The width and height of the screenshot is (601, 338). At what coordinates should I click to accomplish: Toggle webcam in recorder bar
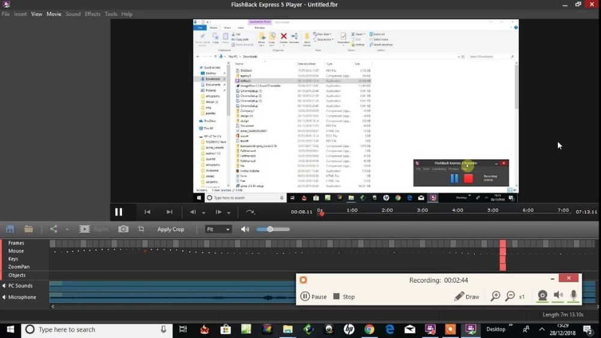coord(542,295)
